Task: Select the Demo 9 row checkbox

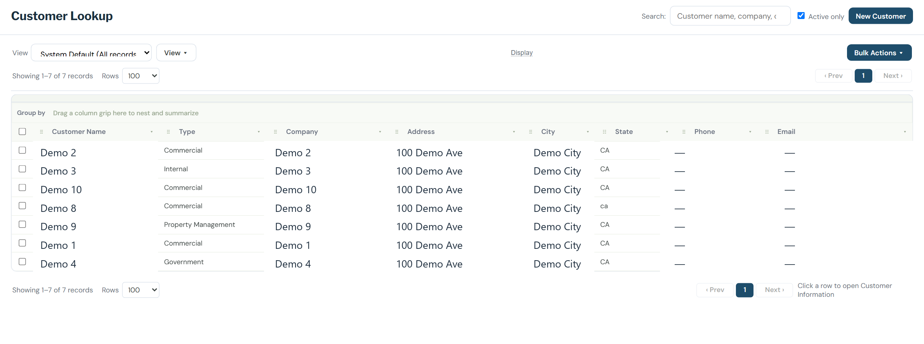Action: [x=22, y=224]
